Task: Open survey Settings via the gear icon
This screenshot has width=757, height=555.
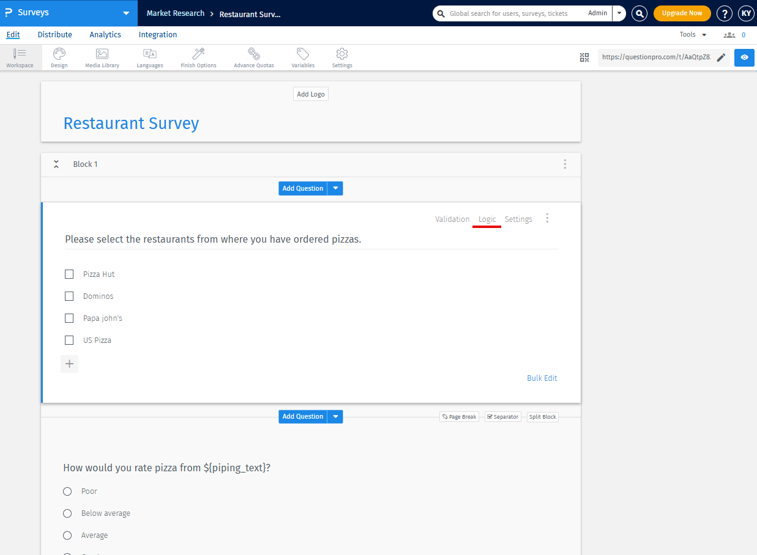Action: (x=341, y=57)
